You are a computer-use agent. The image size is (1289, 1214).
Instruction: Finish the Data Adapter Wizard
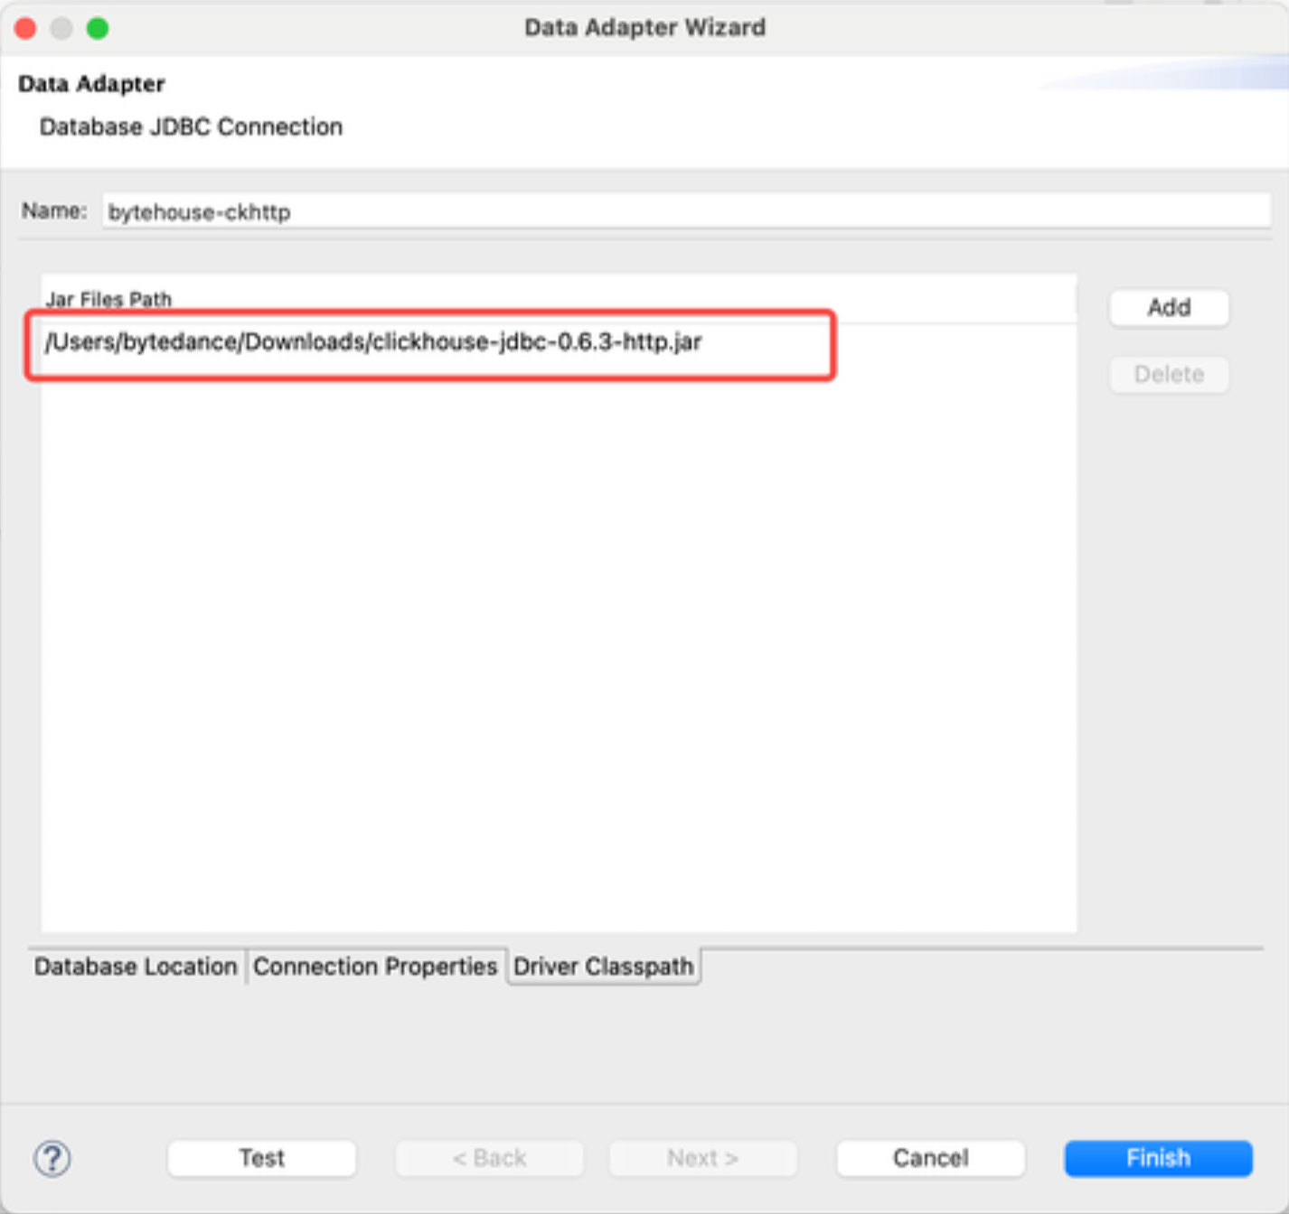1158,1158
